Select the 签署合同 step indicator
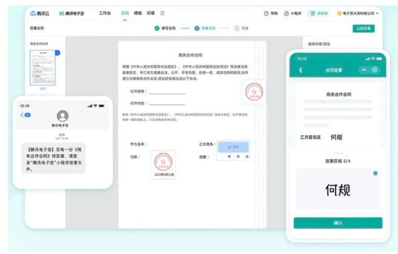The height and width of the screenshot is (254, 398). pos(205,28)
